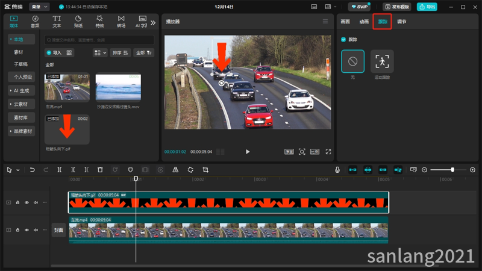The width and height of the screenshot is (482, 271).
Task: Open the selection tool mode dropdown arrow
Action: 18,170
